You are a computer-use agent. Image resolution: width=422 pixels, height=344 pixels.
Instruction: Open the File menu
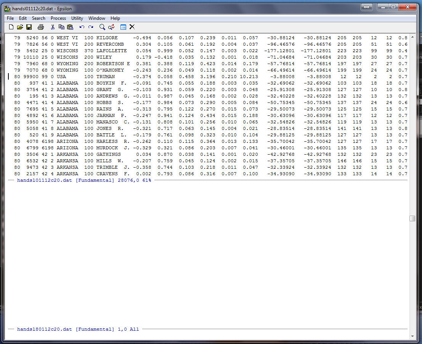click(10, 18)
